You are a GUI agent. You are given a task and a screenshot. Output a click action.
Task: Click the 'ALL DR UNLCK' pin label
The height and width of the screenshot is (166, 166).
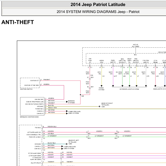click(36, 163)
